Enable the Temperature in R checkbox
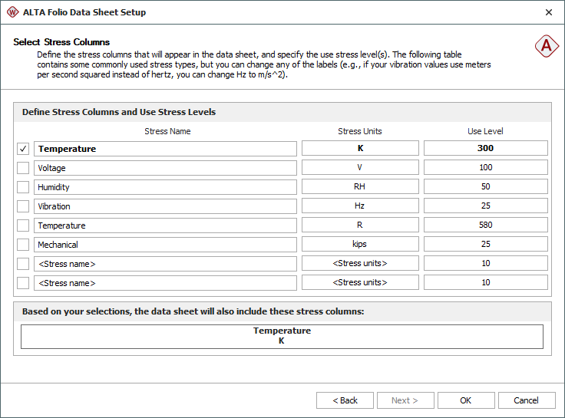Image resolution: width=565 pixels, height=418 pixels. pyautogui.click(x=23, y=225)
